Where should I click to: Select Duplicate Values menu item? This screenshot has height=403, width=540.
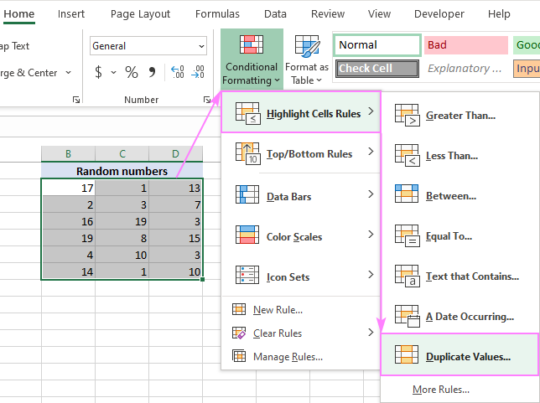[467, 356]
